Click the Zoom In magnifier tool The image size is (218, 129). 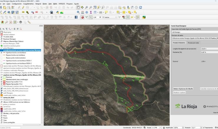[87, 7]
